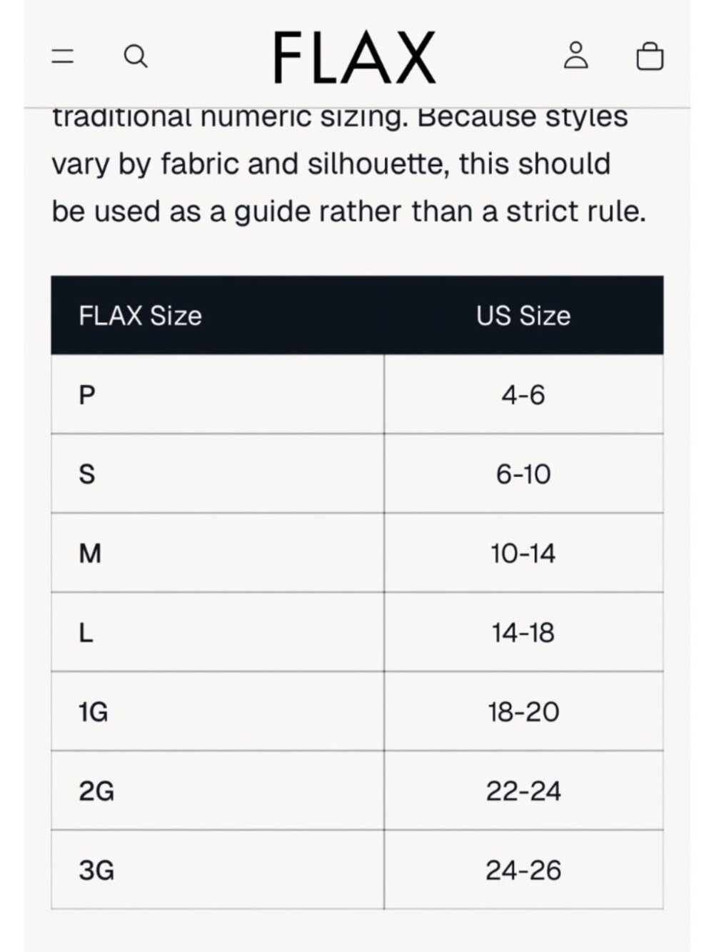Click the 24-26 US size cell

click(523, 870)
